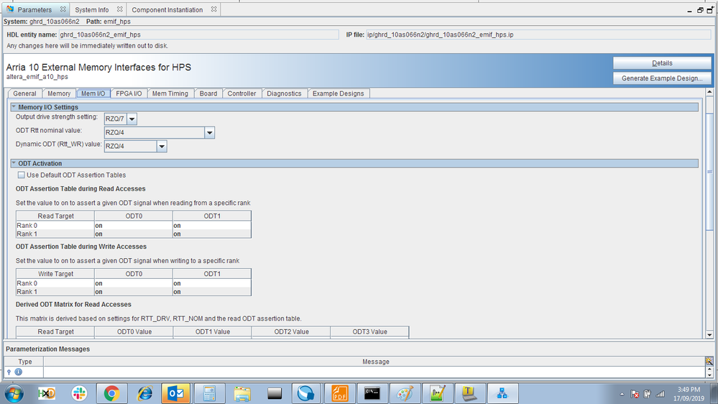Switch to System Info panel tab
Viewport: 718px width, 404px height.
point(92,9)
